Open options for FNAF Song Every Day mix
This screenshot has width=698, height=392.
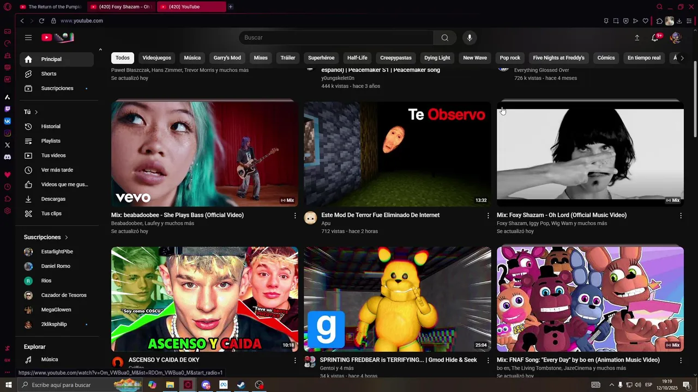[x=681, y=360]
